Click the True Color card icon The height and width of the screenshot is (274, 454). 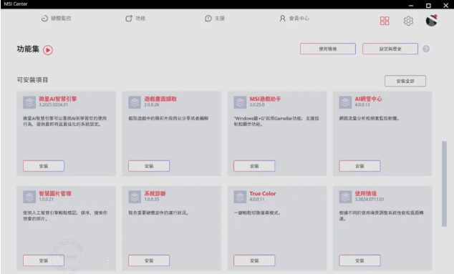point(240,197)
